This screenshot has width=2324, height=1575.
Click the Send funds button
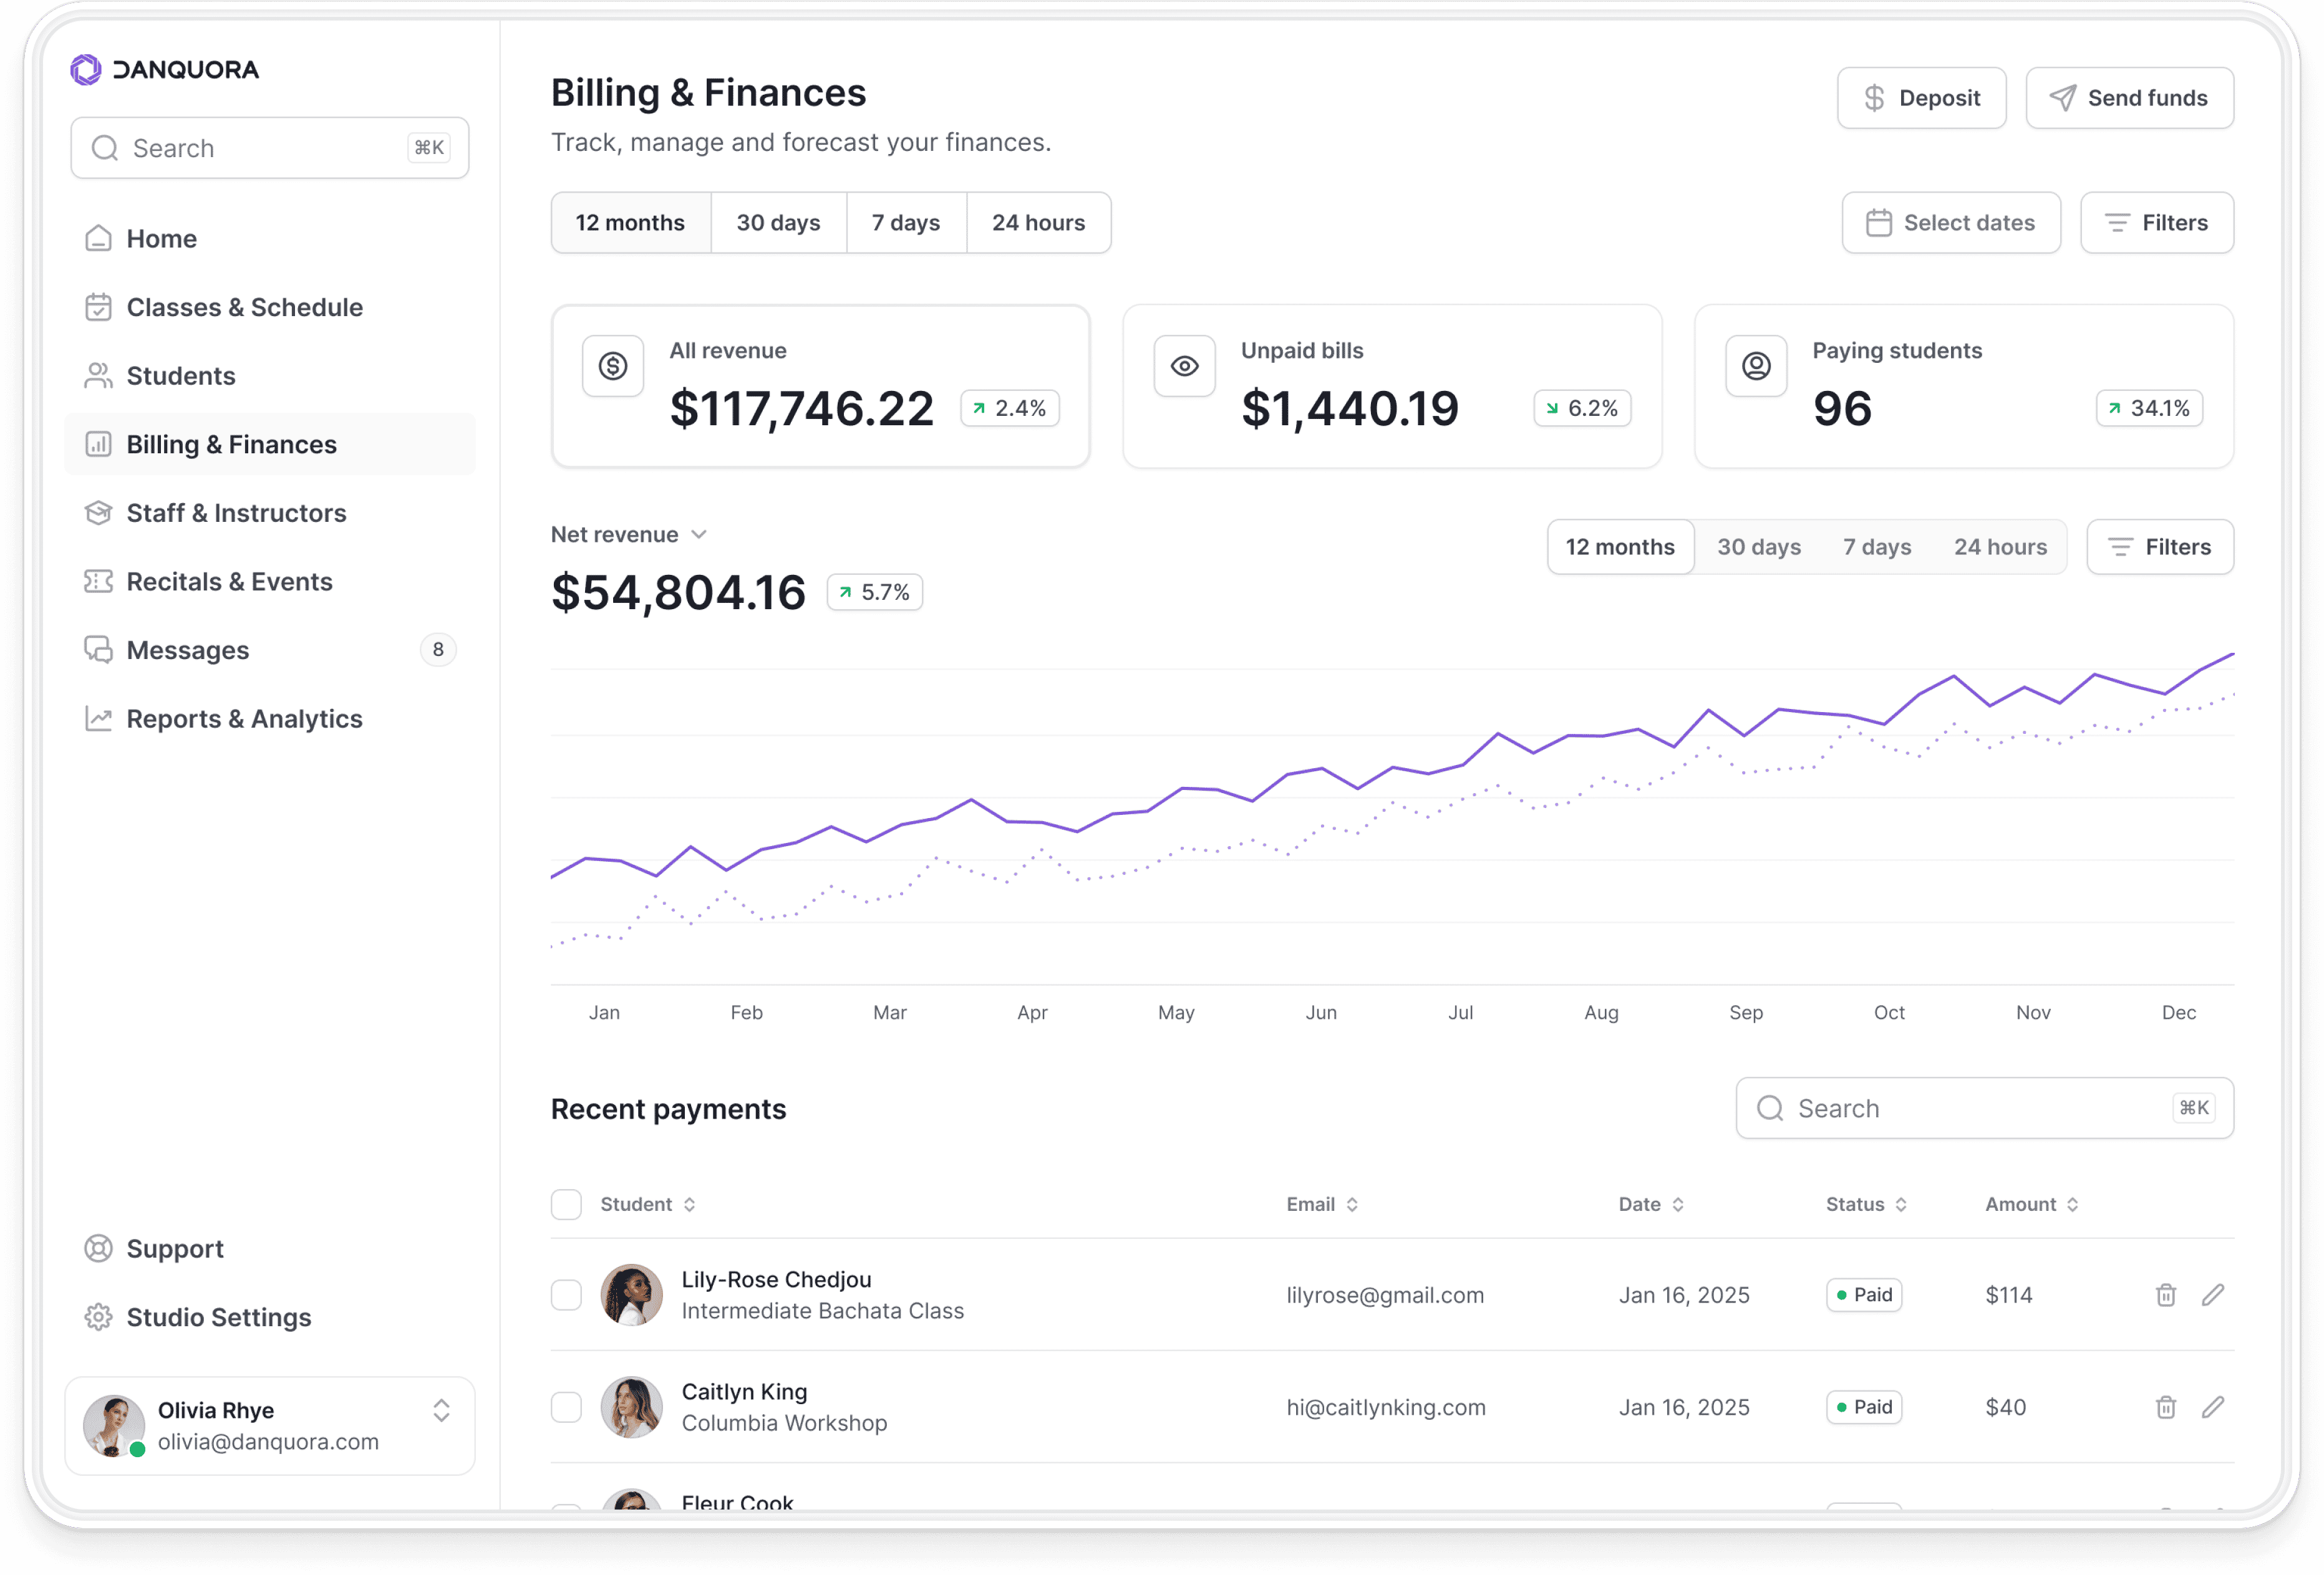pyautogui.click(x=2130, y=97)
